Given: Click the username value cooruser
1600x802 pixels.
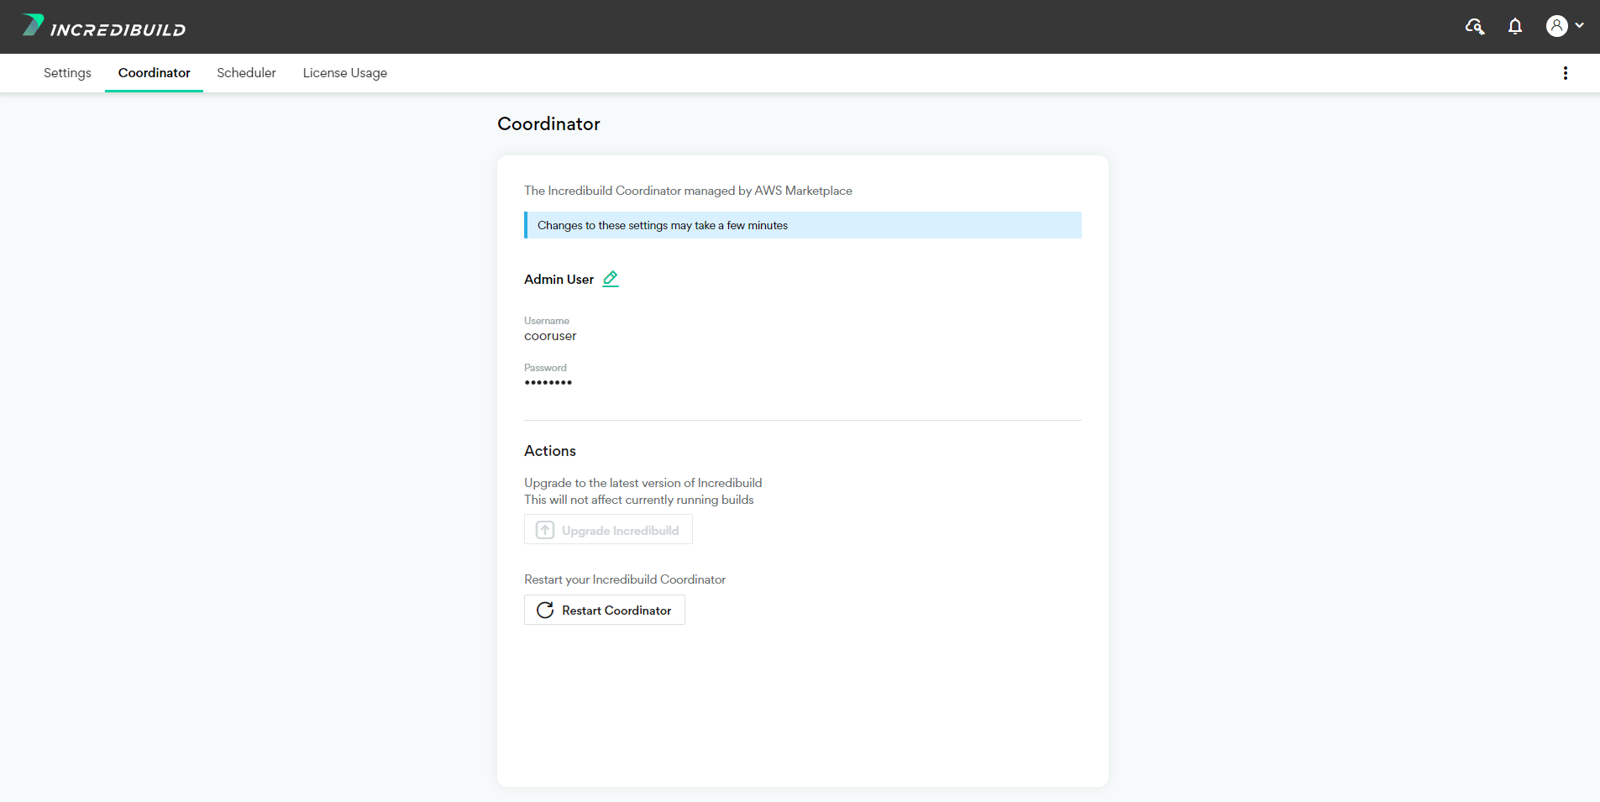Looking at the screenshot, I should click(x=550, y=336).
